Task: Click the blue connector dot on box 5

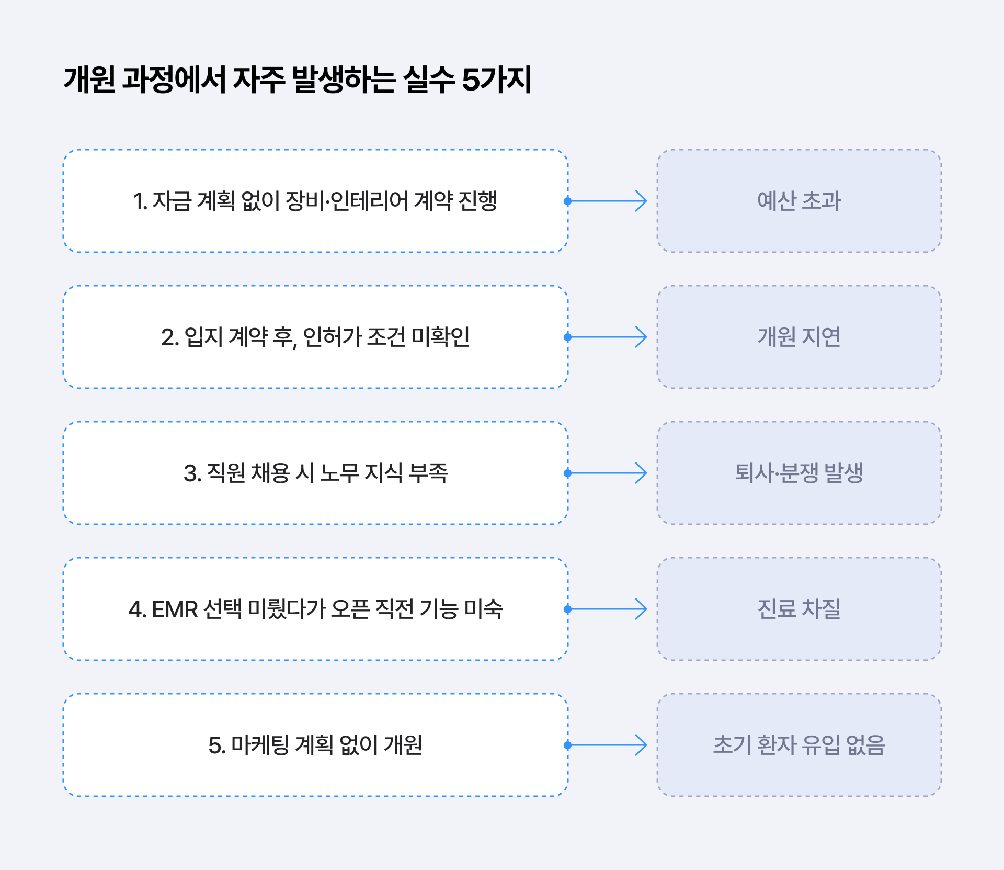Action: coord(568,745)
